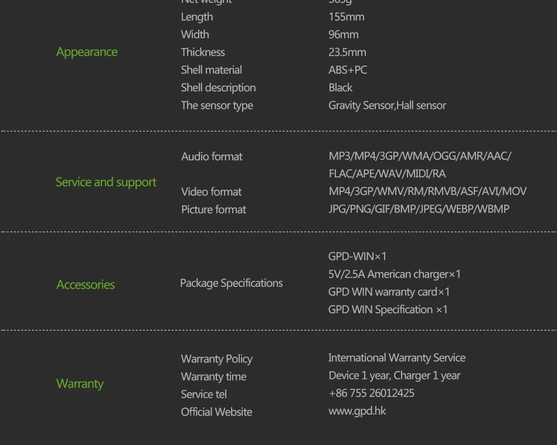Click the Warranty Policy label
This screenshot has width=557, height=445.
coord(217,359)
